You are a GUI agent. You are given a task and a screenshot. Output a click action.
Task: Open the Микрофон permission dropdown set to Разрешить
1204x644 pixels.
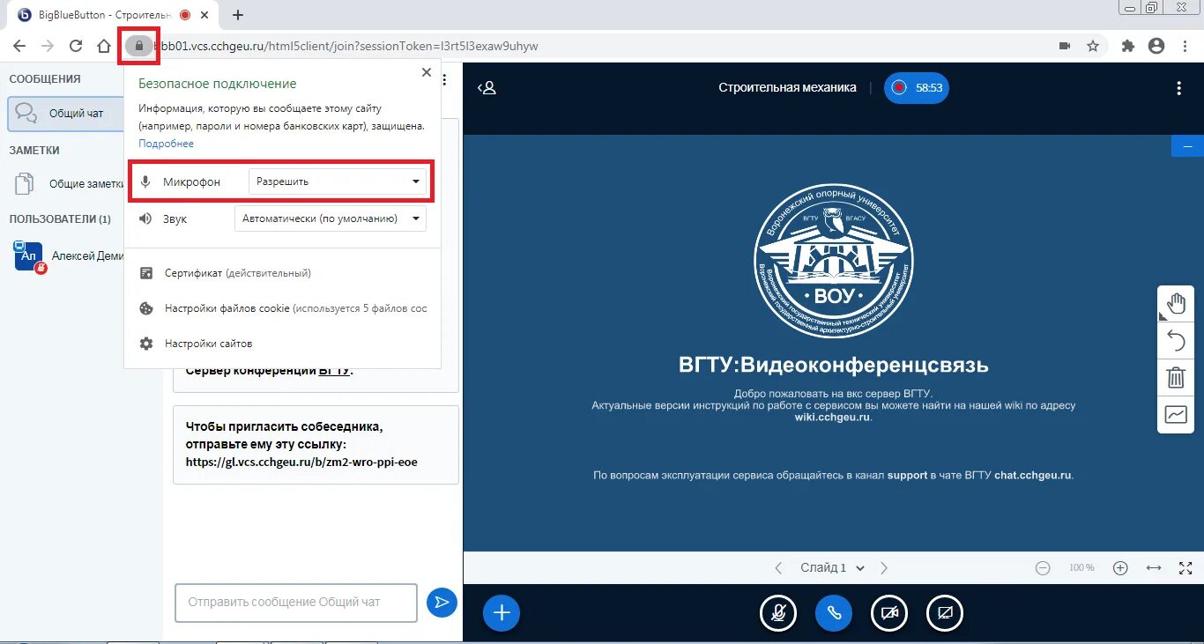pyautogui.click(x=338, y=181)
